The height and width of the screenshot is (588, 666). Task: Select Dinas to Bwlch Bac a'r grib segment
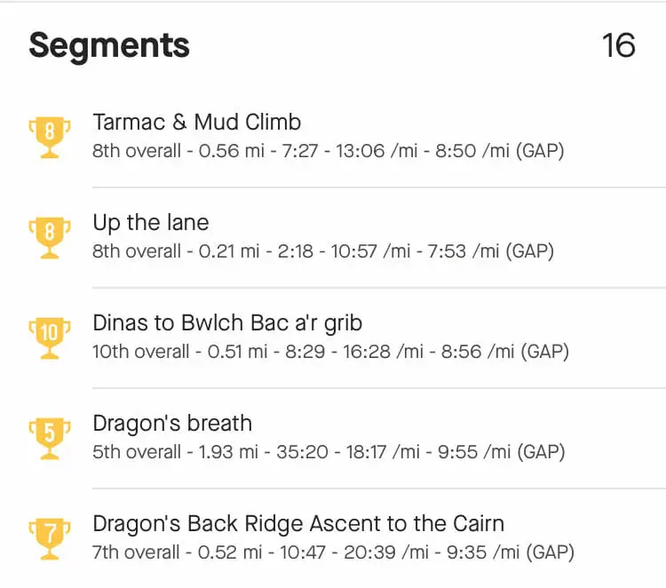227,323
